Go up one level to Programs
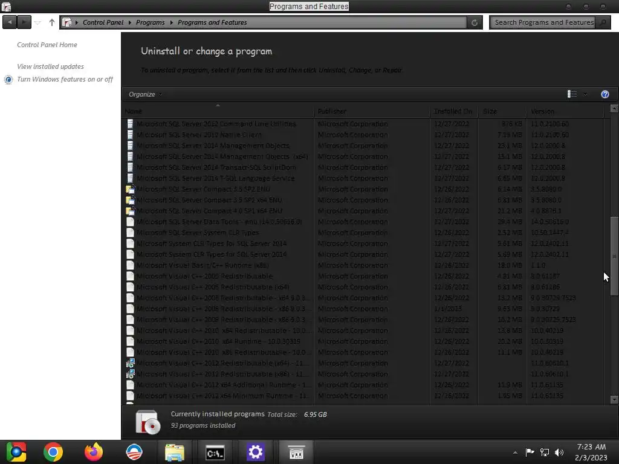 52,22
